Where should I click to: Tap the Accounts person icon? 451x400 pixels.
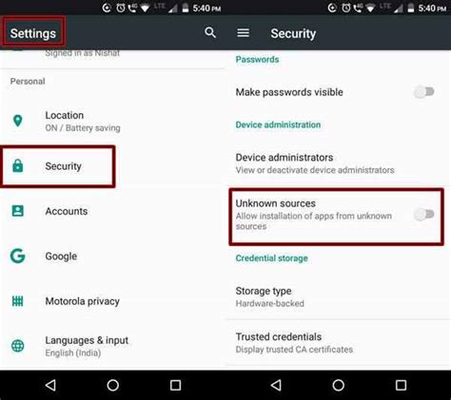pos(18,211)
